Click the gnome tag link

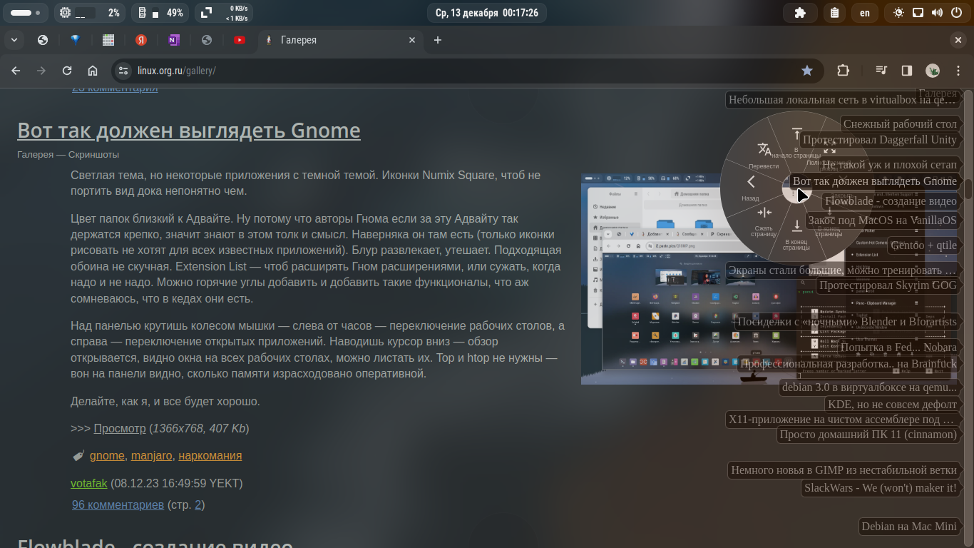[x=107, y=455]
